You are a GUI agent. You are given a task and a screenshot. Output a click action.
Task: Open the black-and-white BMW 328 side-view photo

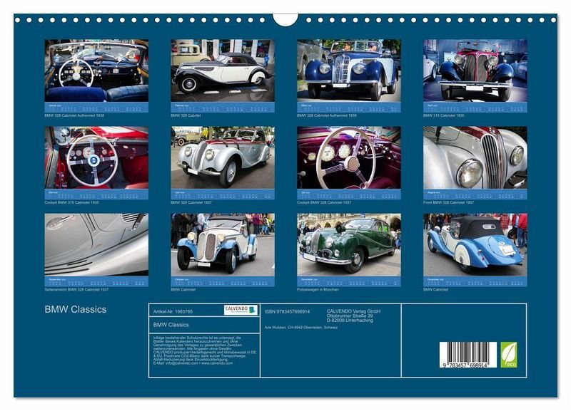click(x=223, y=71)
